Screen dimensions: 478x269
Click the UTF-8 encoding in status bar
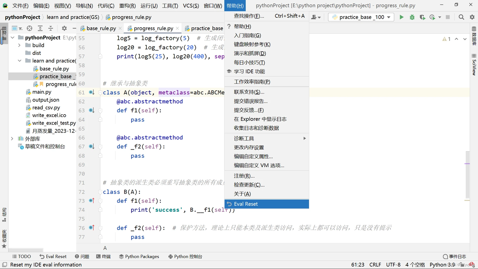(393, 265)
